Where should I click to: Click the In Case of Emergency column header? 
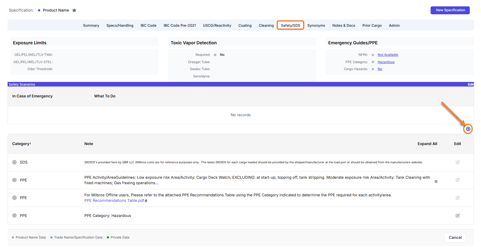[32, 96]
